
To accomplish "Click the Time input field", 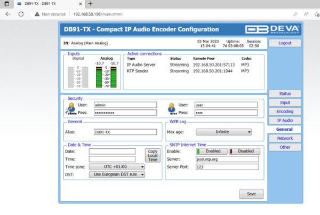I will point(112,159).
